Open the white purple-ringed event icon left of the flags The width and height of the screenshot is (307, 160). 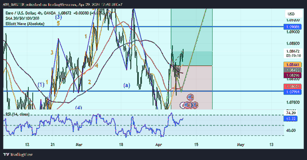click(182, 105)
